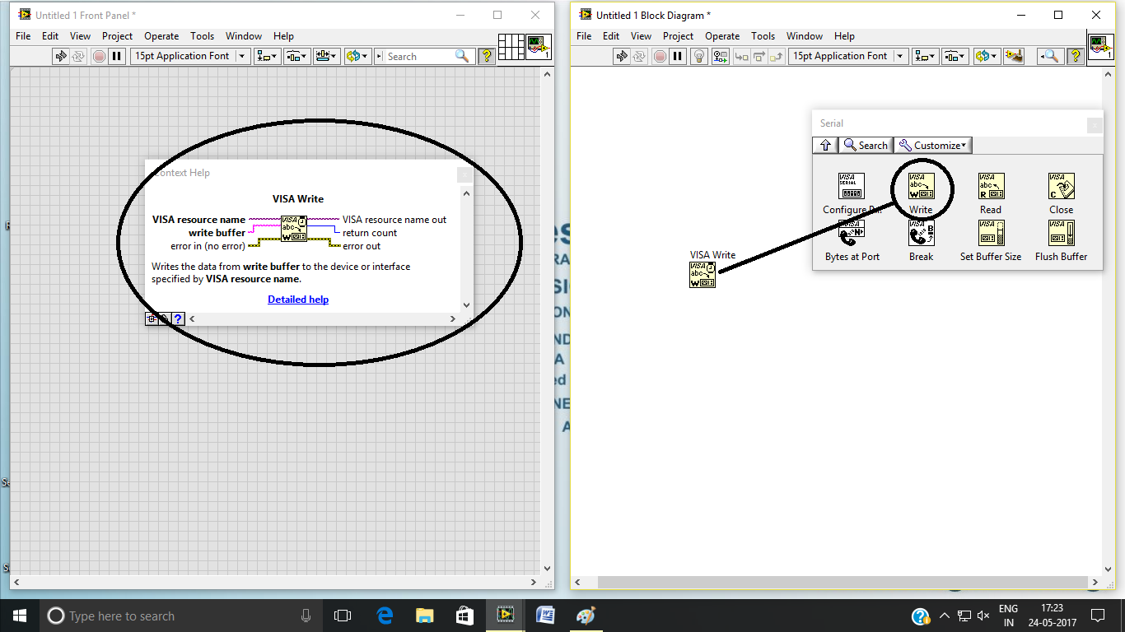Image resolution: width=1125 pixels, height=632 pixels.
Task: Select the VISA Read function
Action: click(x=991, y=186)
